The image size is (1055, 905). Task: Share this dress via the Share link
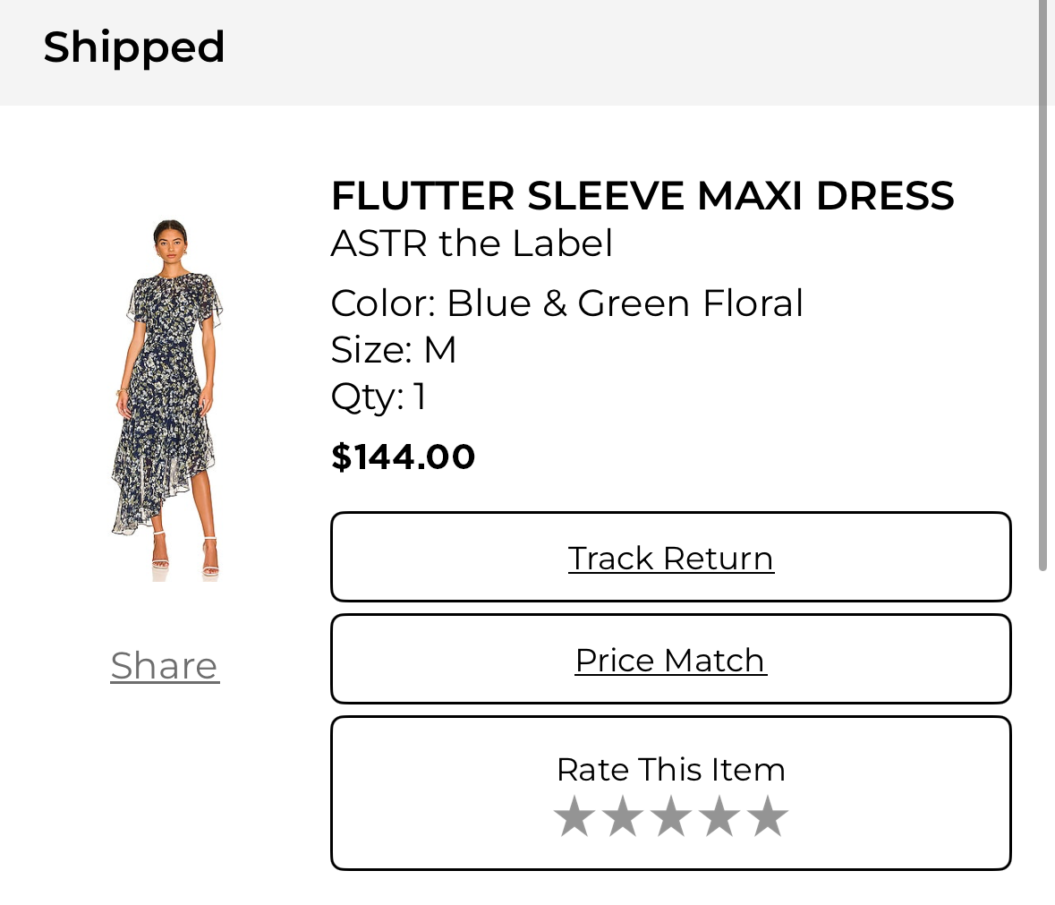(x=165, y=666)
